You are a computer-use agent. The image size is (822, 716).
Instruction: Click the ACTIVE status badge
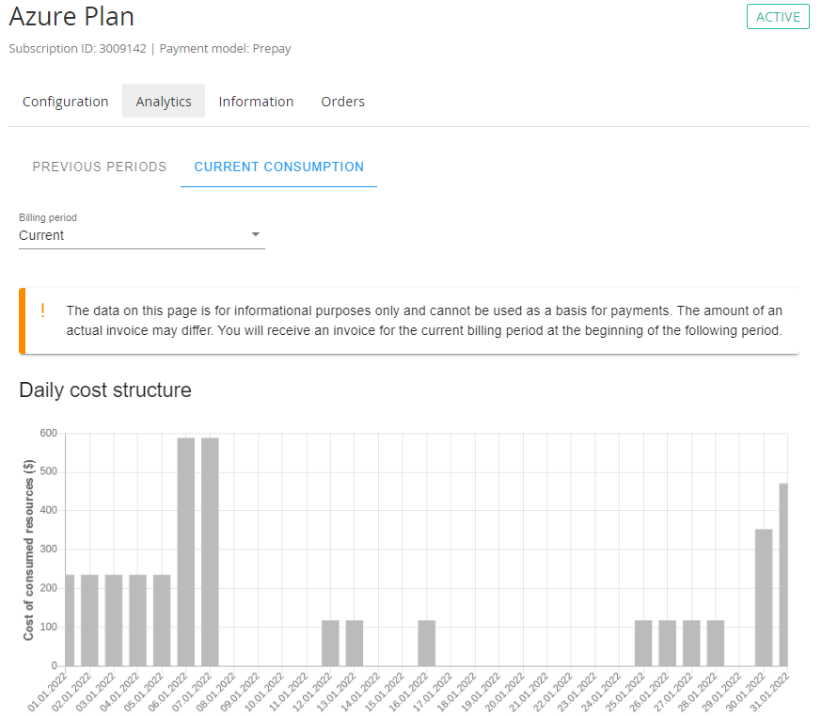point(778,17)
